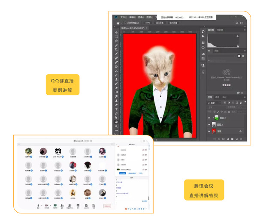The height and width of the screenshot is (222, 257).
Task: Click the layer 1 thumbnail
Action: (214, 124)
